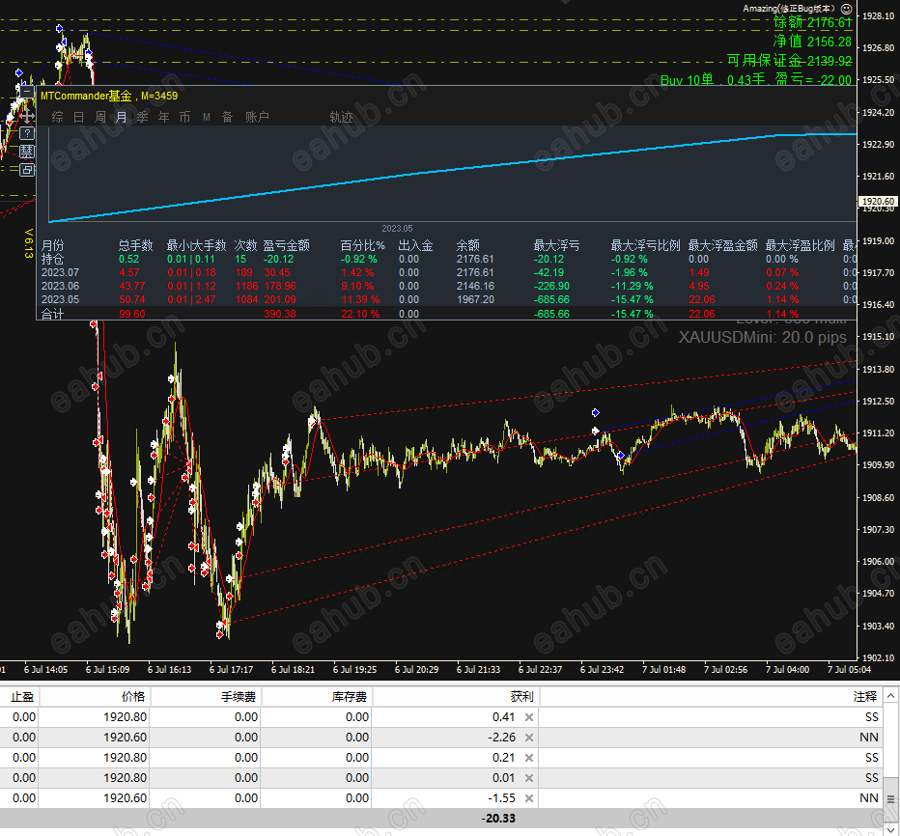
Task: Click the scroll-down arrow of the orders list
Action: coord(890,828)
